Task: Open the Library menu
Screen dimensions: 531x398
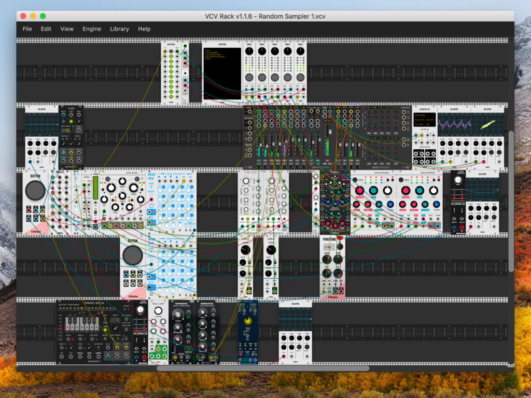Action: (119, 29)
